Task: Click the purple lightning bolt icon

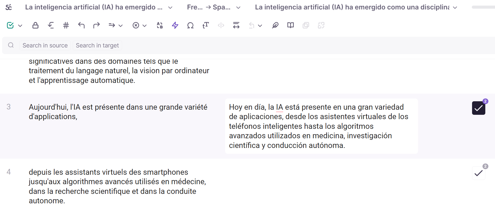Action: coord(175,25)
